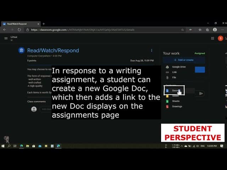The image size is (227, 170).
Task: Click the Linux class name
Action: click(14, 37)
